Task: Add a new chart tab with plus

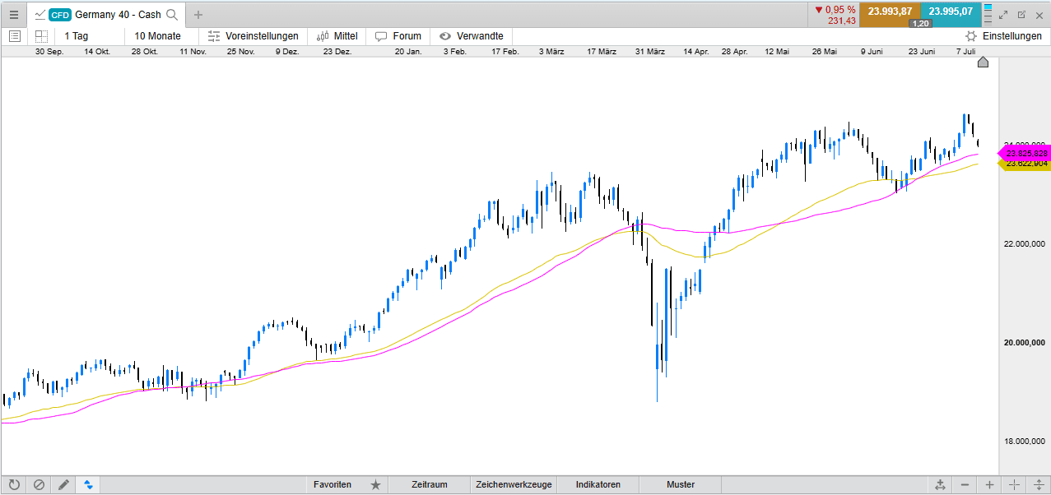Action: (198, 14)
